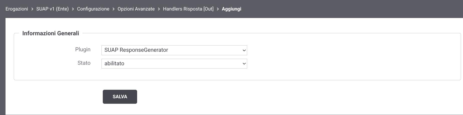Open Handlers Risposta [Out] breadcrumb
The width and height of the screenshot is (463, 115).
point(188,9)
